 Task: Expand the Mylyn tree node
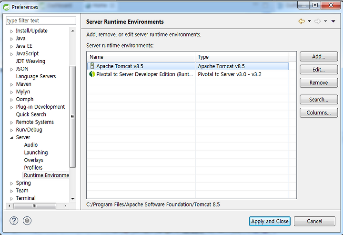(x=11, y=92)
